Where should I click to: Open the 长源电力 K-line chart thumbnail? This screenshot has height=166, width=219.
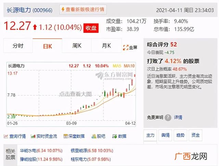click(x=71, y=94)
